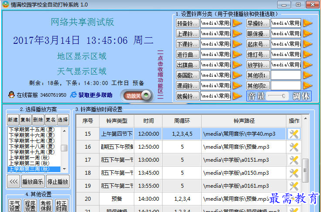Click the 停止播放 stop playback button

[58, 182]
